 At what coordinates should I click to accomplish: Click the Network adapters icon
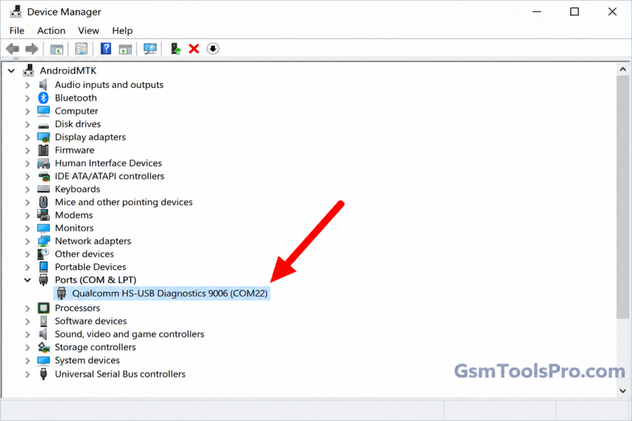(44, 241)
